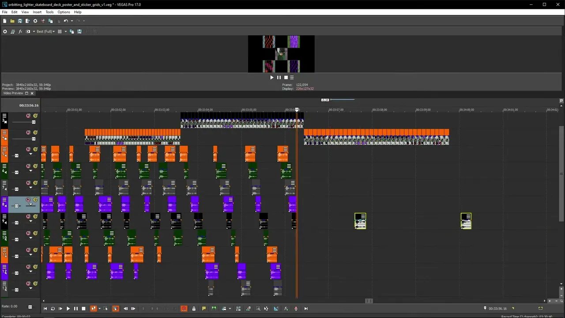Toggle the preview Overlays grid icon
The height and width of the screenshot is (318, 565).
(x=60, y=31)
